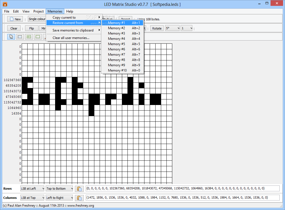Click row value 101843072
This screenshot has width=285, height=210.
click(x=12, y=91)
